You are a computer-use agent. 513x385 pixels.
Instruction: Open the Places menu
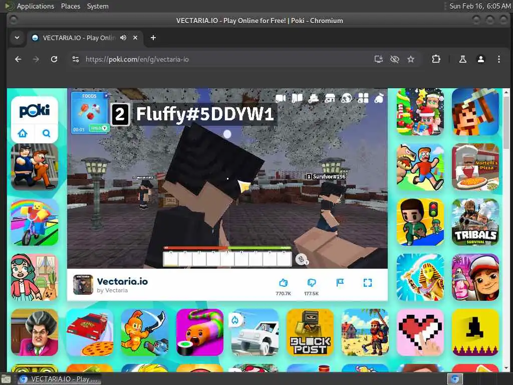pyautogui.click(x=70, y=6)
